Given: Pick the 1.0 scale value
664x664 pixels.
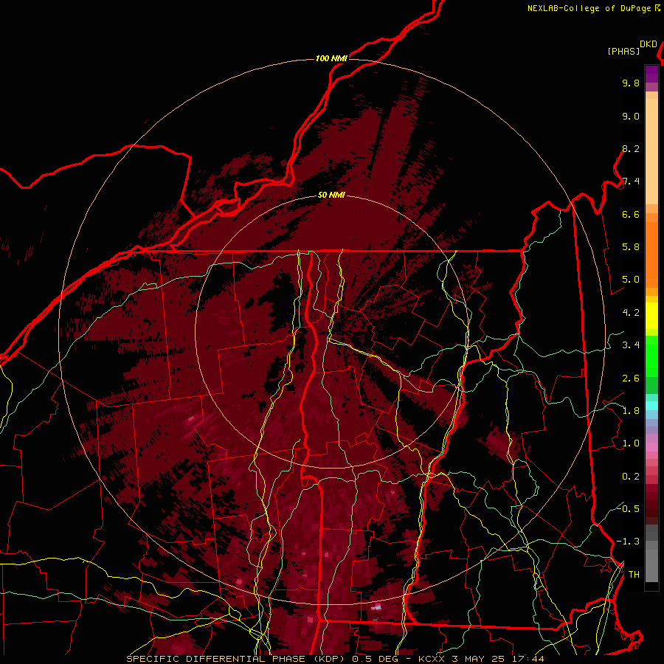Looking at the screenshot, I should tap(631, 443).
